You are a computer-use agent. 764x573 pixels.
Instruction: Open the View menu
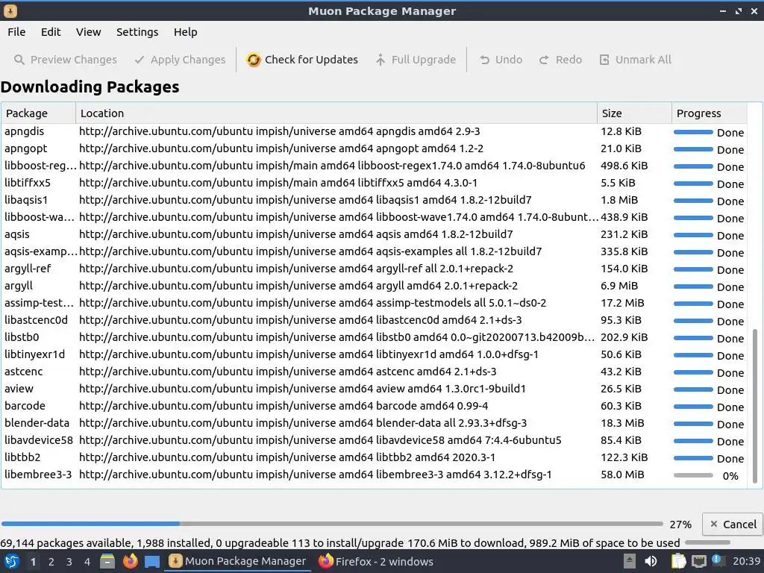[x=88, y=32]
